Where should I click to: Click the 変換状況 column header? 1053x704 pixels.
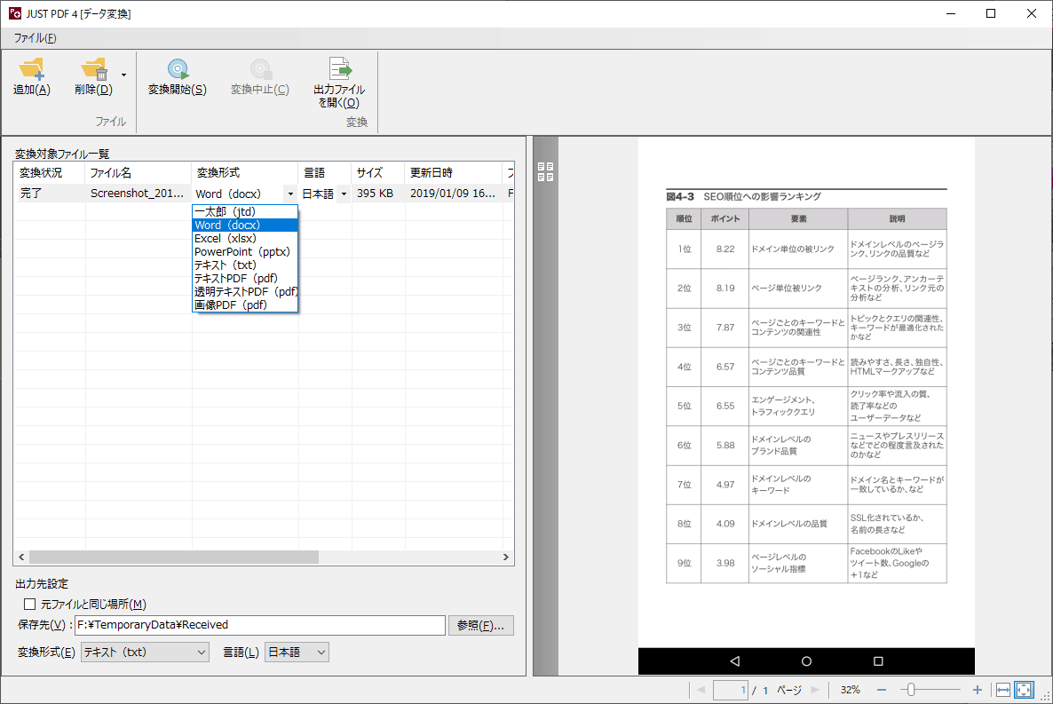pyautogui.click(x=49, y=172)
